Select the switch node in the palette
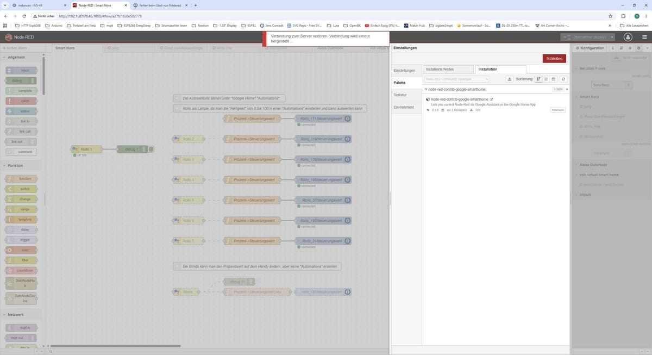Image resolution: width=652 pixels, height=355 pixels. pos(21,189)
